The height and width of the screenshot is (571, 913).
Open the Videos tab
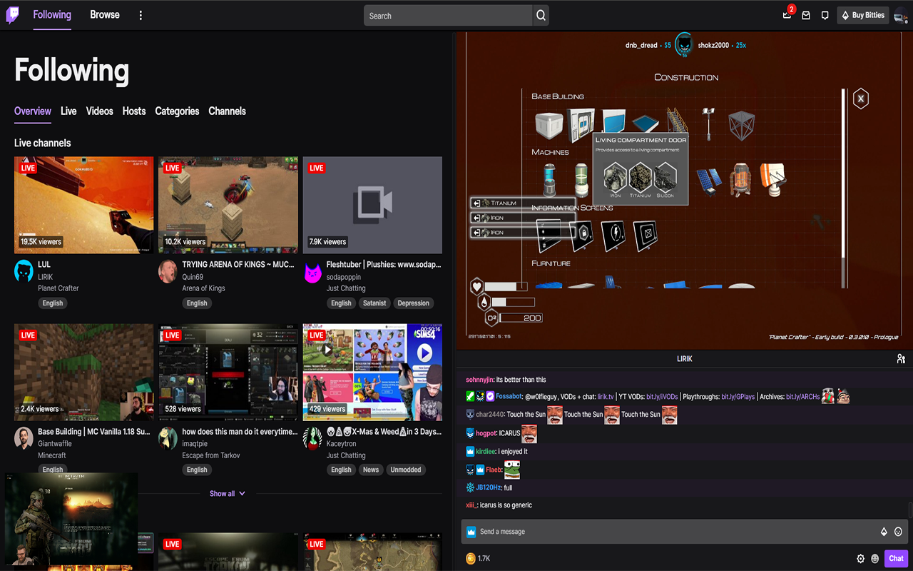click(x=100, y=111)
